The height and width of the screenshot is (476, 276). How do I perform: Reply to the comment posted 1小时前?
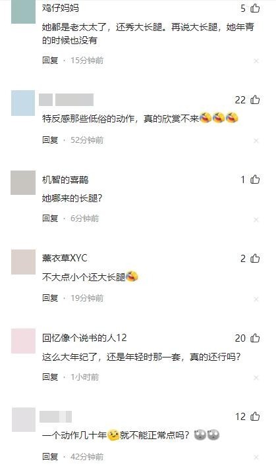click(x=50, y=377)
